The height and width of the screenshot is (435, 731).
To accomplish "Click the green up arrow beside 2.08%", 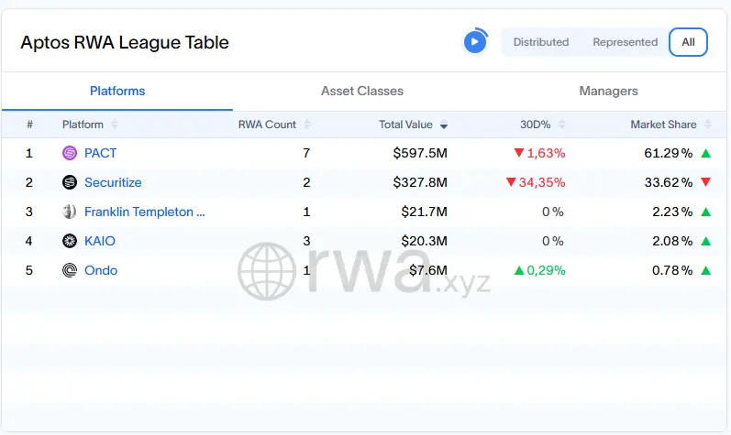I will click(x=706, y=241).
